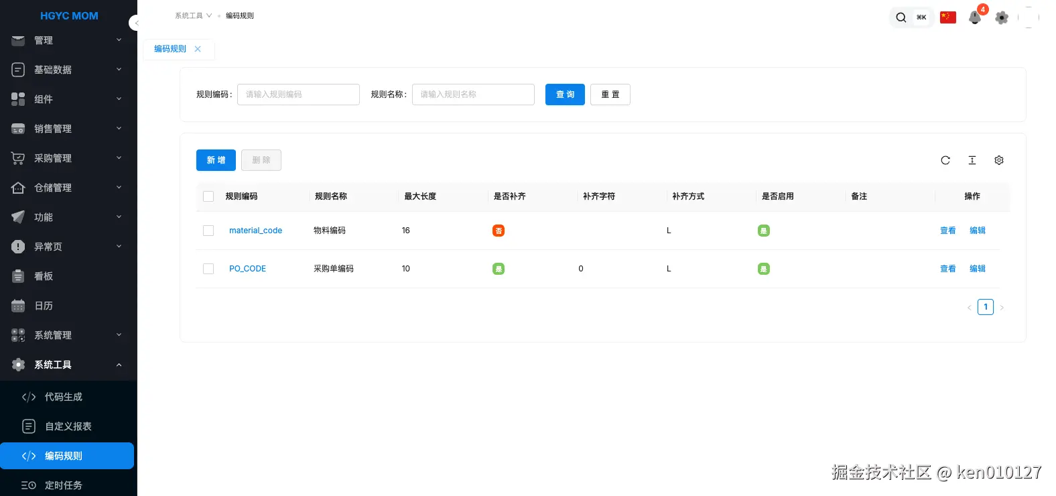Collapse the sidebar with arrow handle

tap(136, 23)
